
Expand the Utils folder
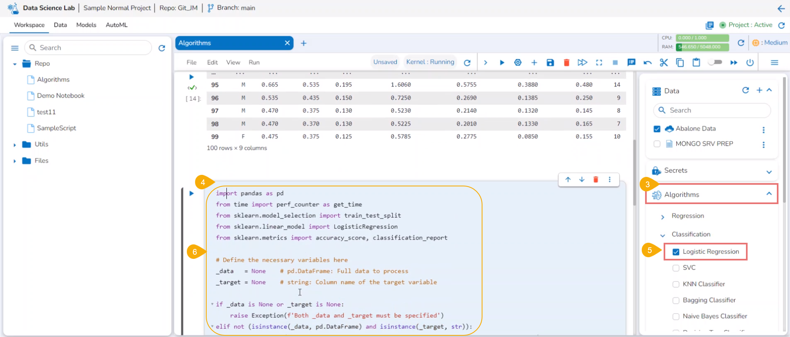click(x=15, y=145)
